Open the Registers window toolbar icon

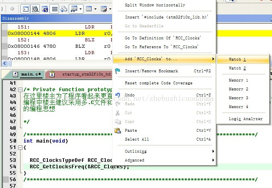click(x=55, y=8)
